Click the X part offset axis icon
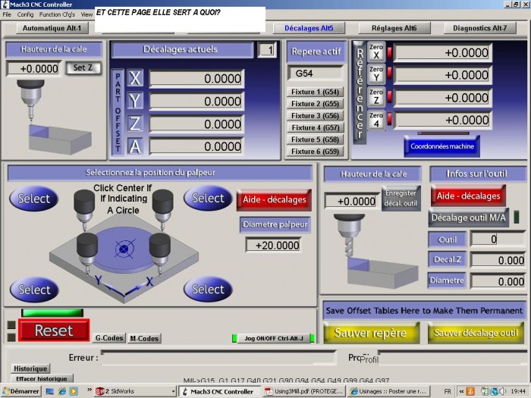The image size is (531, 398). [135, 79]
